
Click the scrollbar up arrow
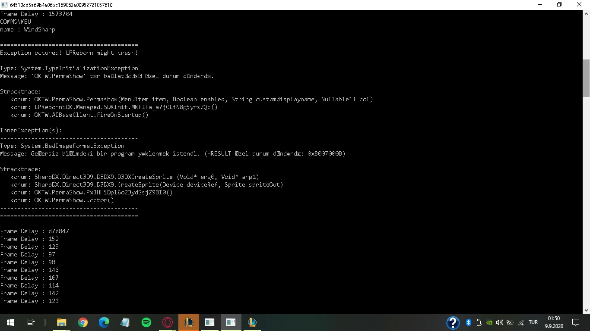(586, 14)
